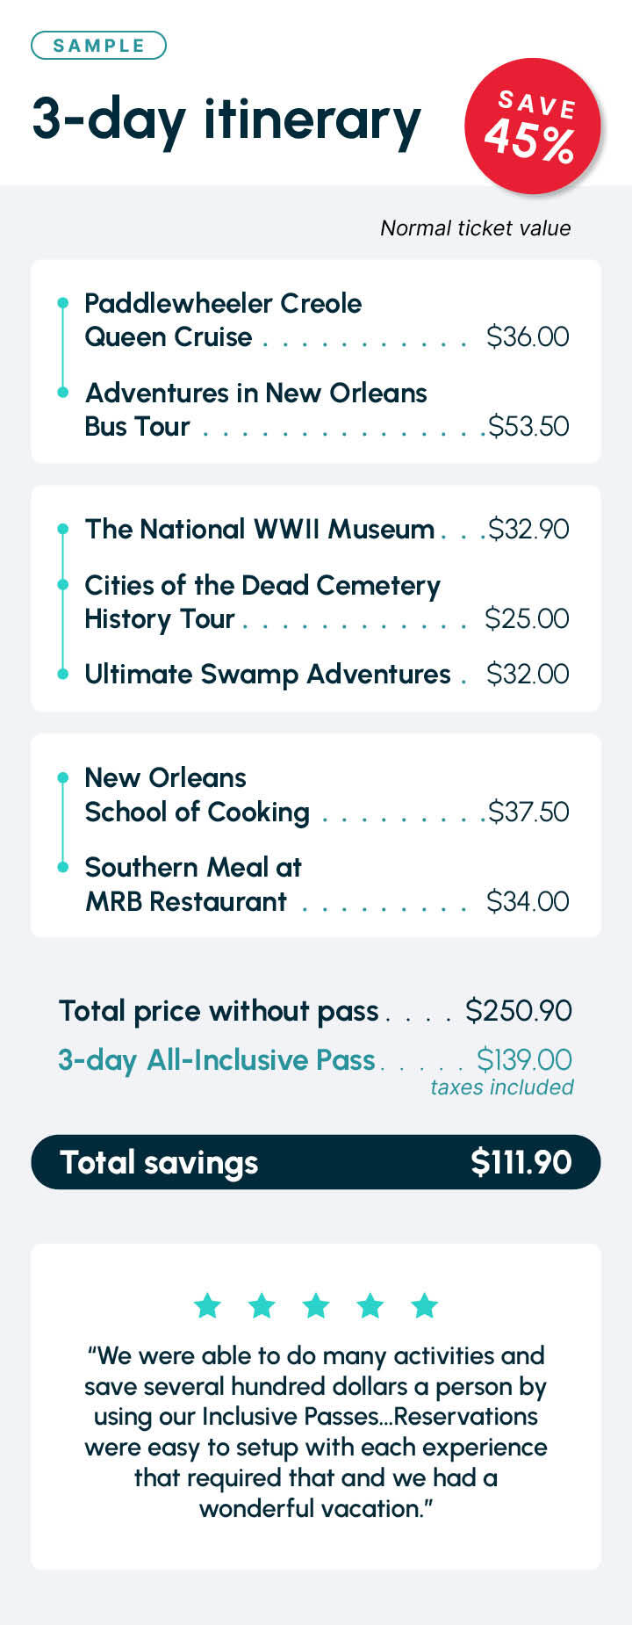Click the 3-day All-Inclusive Pass text

217,1060
